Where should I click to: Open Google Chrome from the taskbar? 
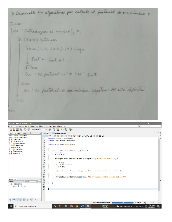pyautogui.click(x=77, y=206)
